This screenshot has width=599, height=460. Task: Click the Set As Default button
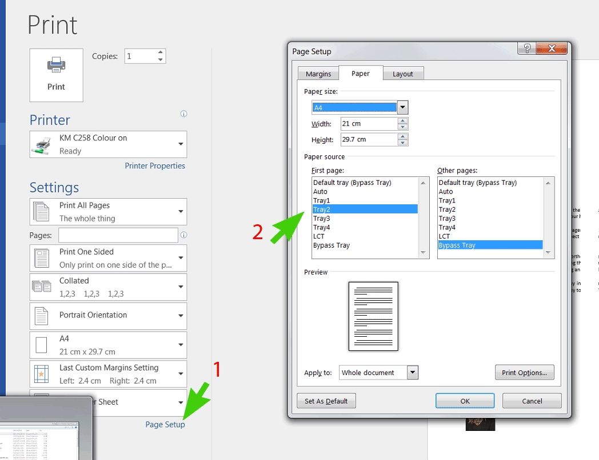click(x=326, y=400)
